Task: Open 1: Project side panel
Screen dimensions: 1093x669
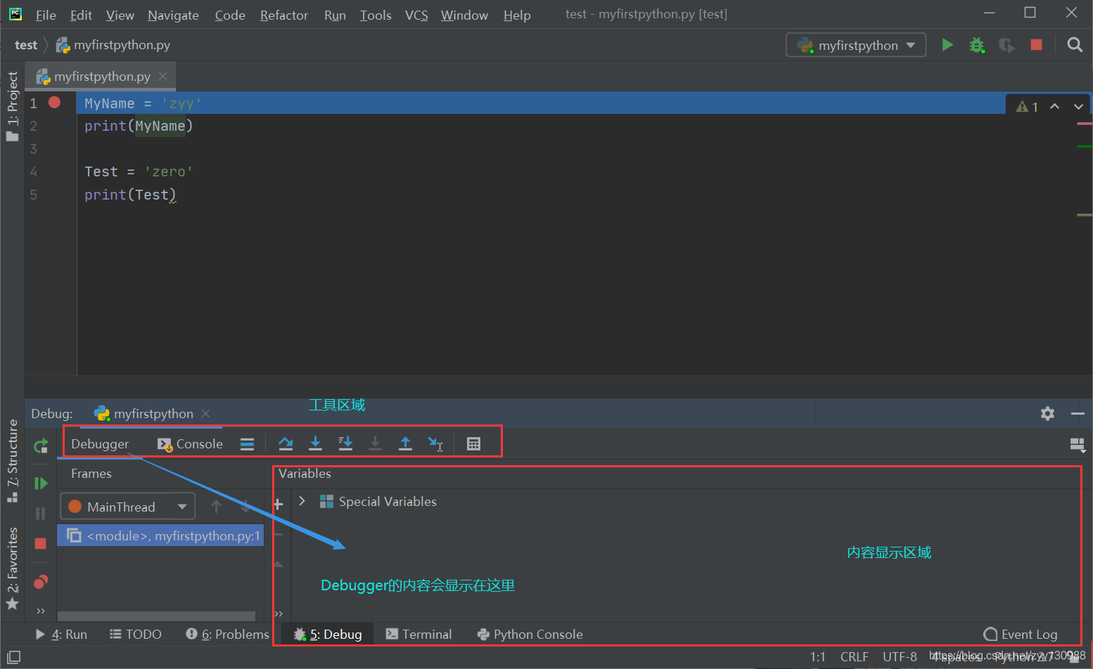Action: [12, 105]
